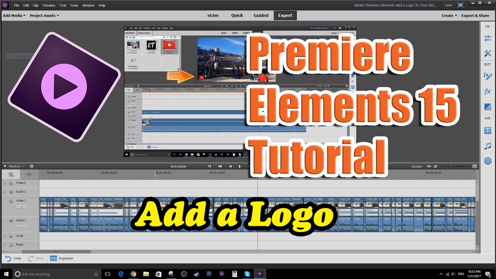
Task: Expand the Music track
Action: tap(5, 245)
